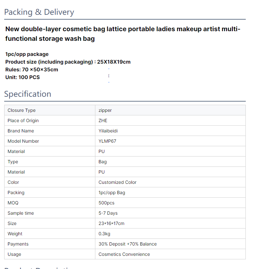Click the Unit: 100 PCS text
This screenshot has width=258, height=269.
[x=23, y=77]
